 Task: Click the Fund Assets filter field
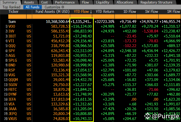(51, 17)
